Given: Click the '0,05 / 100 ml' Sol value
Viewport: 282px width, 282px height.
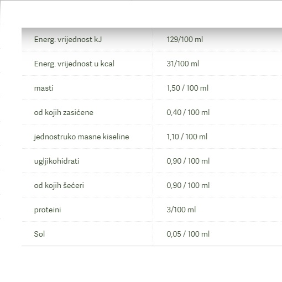Looking at the screenshot, I should (x=188, y=234).
